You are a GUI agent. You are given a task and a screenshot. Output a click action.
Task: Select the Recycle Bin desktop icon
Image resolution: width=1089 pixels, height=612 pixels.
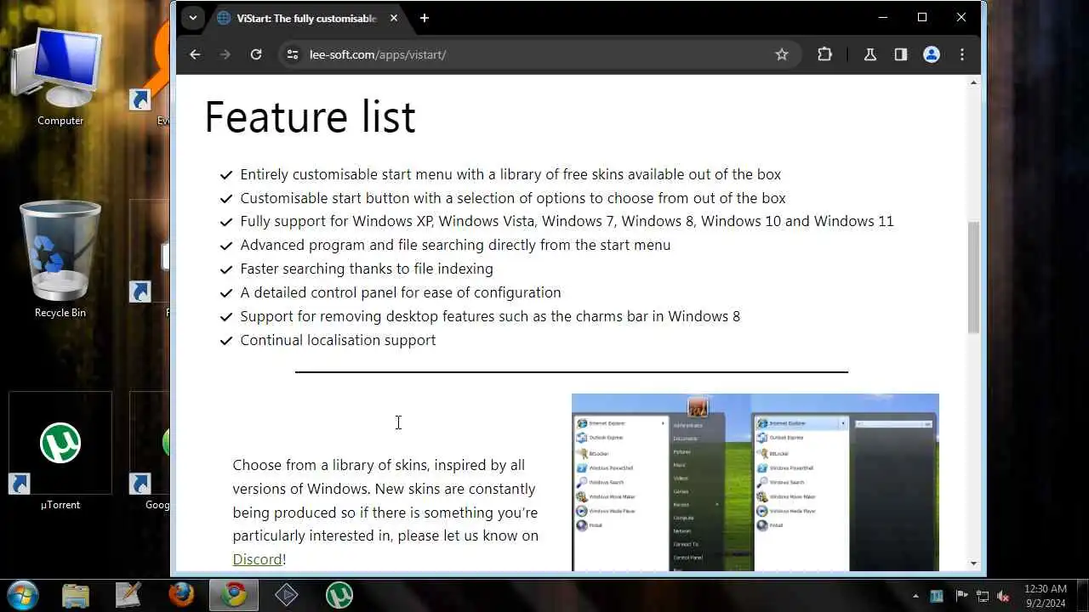pos(60,260)
